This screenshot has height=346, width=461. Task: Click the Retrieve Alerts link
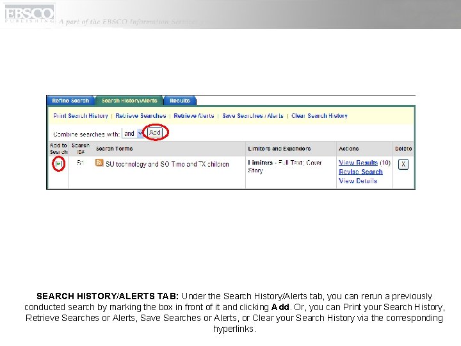point(194,115)
